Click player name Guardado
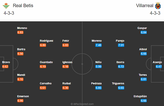Screen dimensions: 164x106 coord(46,62)
